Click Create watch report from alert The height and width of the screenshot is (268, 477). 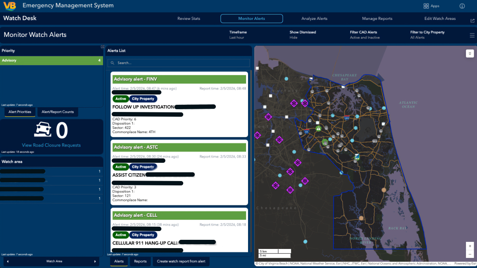pos(181,262)
